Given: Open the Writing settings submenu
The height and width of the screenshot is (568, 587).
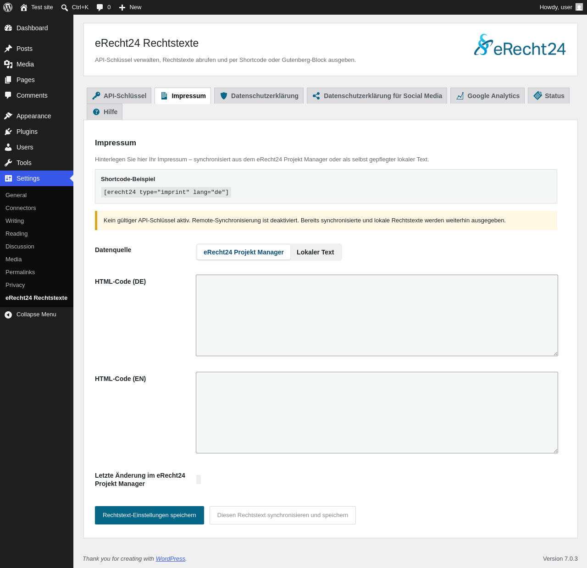Looking at the screenshot, I should (15, 221).
